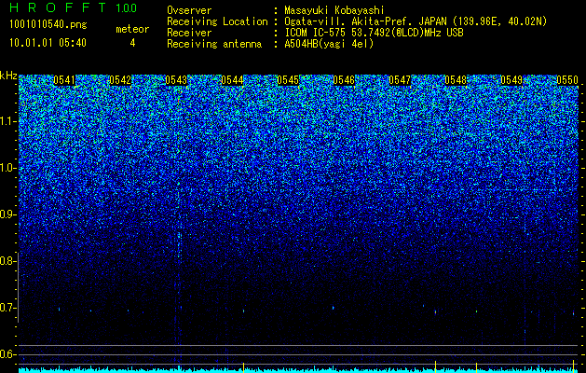Click the 'Ovserver' field label
Image resolution: width=586 pixels, height=373 pixels.
click(x=189, y=10)
